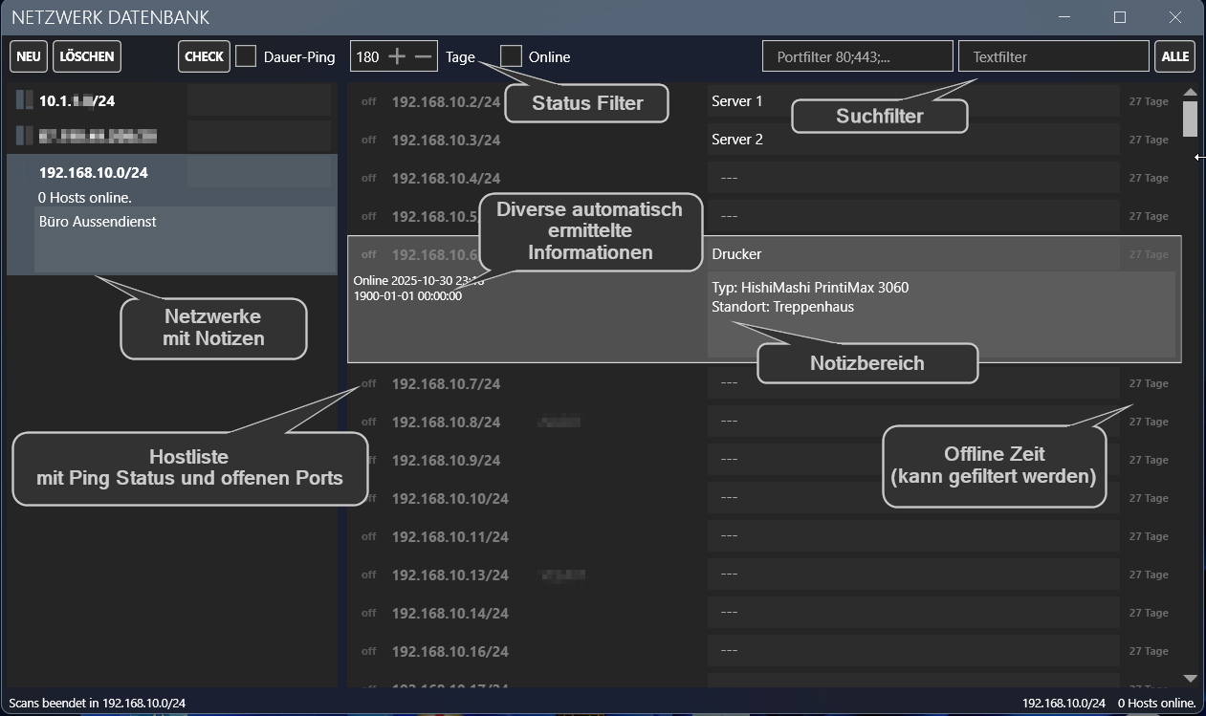
Task: Click the plus icon to increase days
Action: [397, 56]
